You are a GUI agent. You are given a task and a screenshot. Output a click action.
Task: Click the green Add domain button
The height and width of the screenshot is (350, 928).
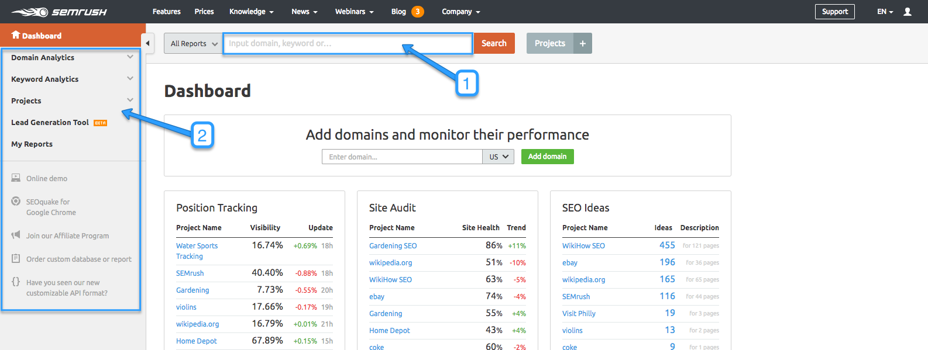coord(547,157)
